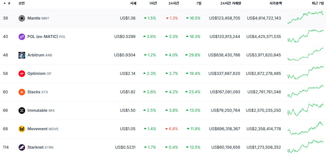This screenshot has width=327, height=156.
Task: Click Movement 24h change of 6.8%
Action: [x=171, y=129]
